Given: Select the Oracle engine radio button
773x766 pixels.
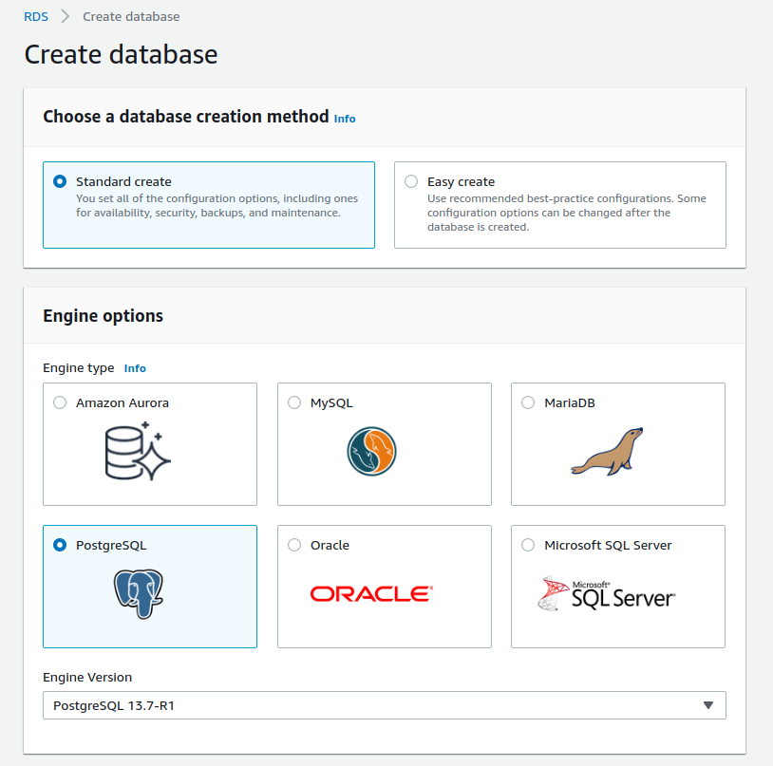Looking at the screenshot, I should [x=294, y=545].
